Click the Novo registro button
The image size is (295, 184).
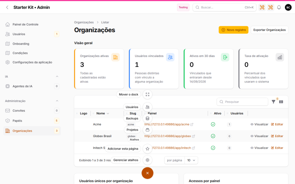234,30
